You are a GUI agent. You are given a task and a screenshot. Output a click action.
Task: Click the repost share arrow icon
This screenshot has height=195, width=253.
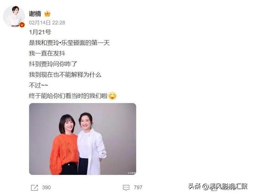click(x=34, y=187)
